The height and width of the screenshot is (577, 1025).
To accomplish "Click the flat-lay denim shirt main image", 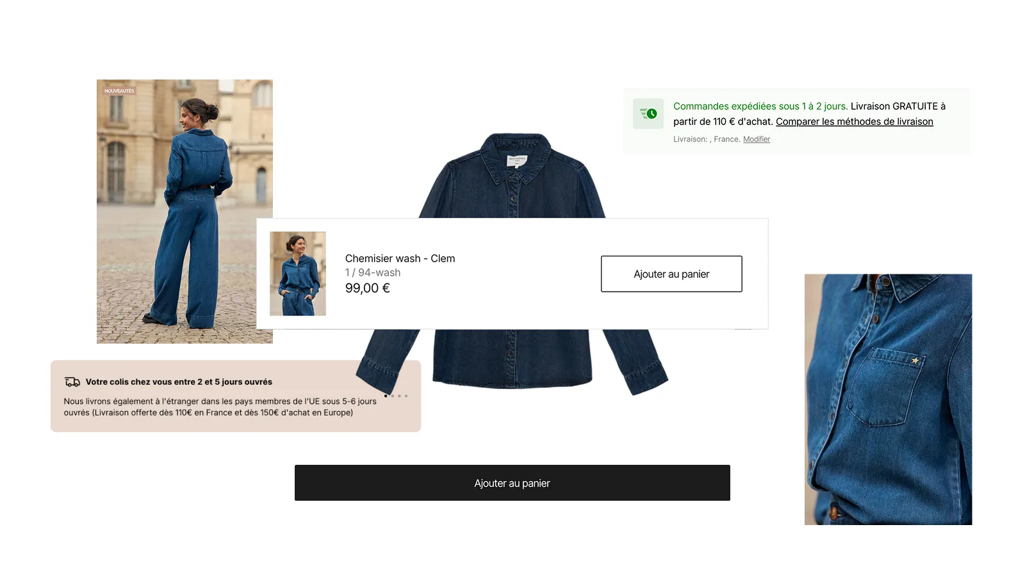I will click(x=512, y=173).
